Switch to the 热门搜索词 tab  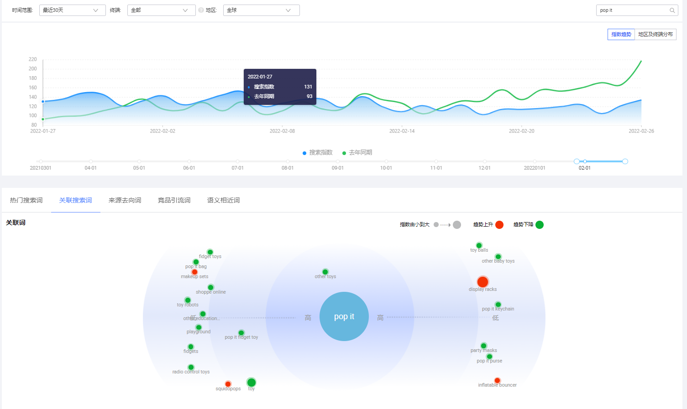pos(26,200)
